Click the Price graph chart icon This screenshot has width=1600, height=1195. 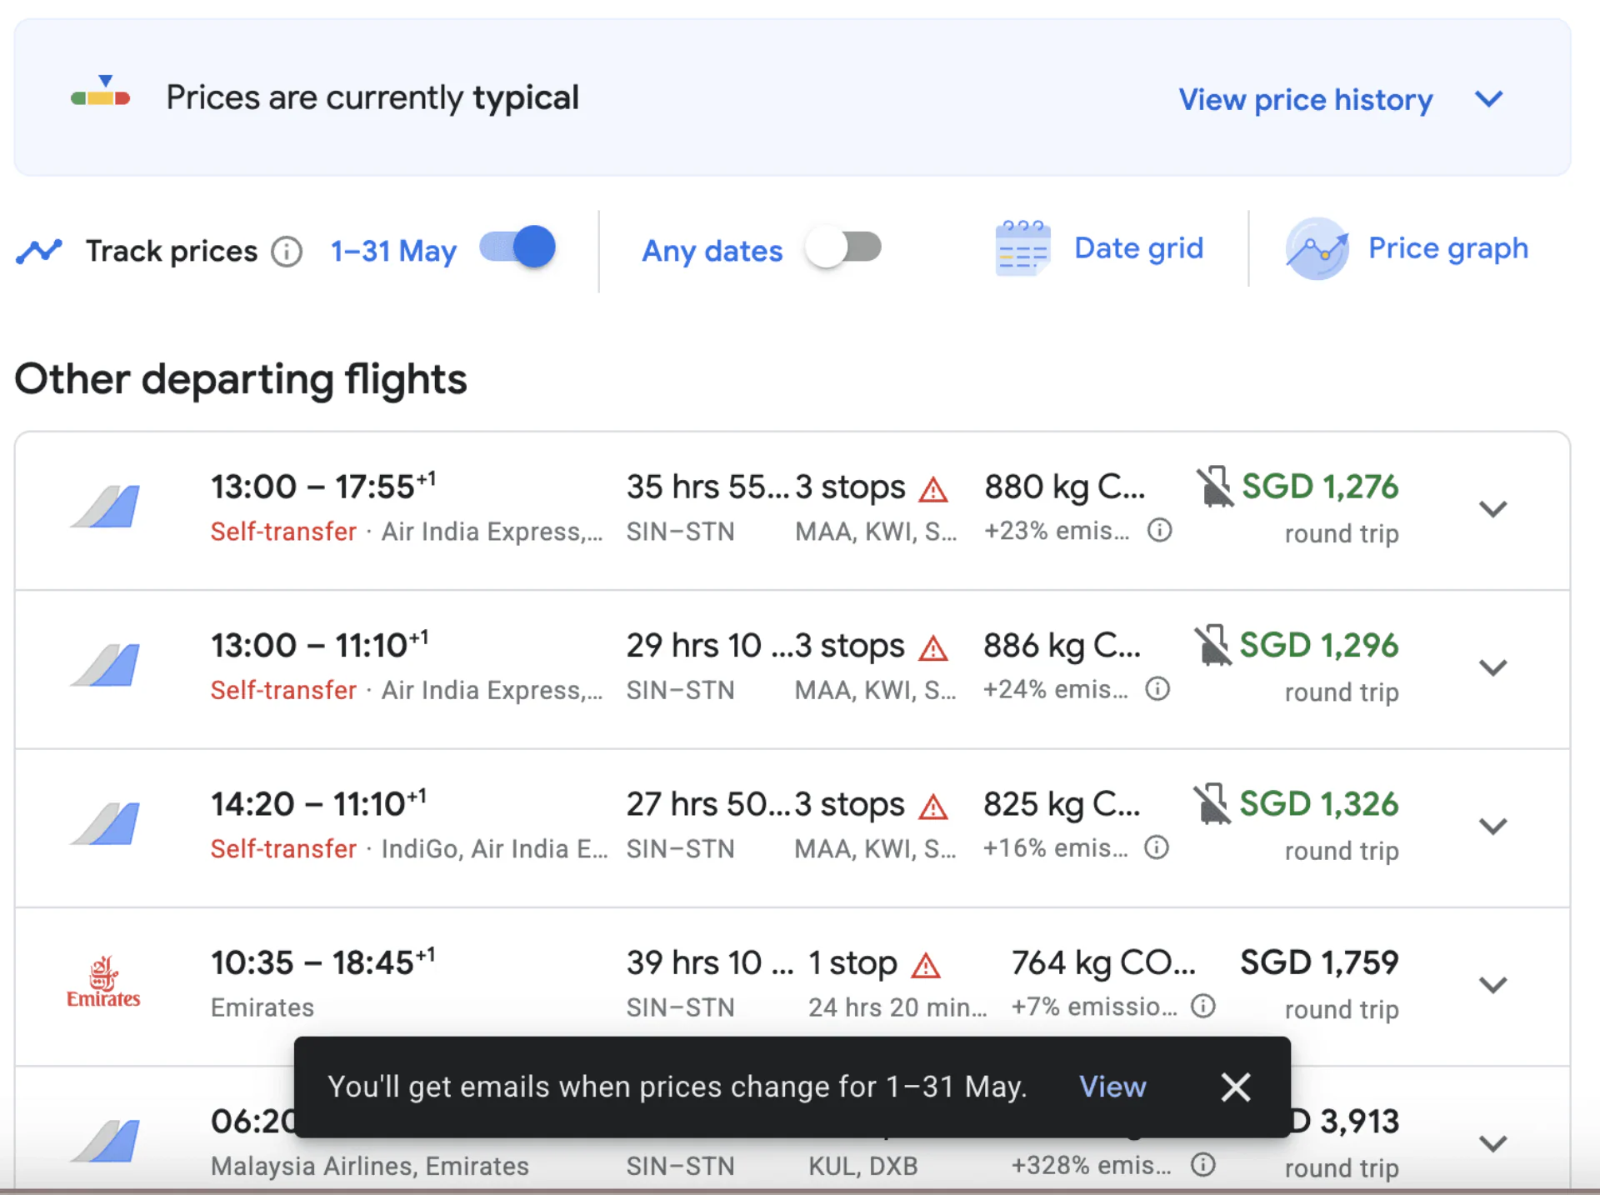(1317, 248)
